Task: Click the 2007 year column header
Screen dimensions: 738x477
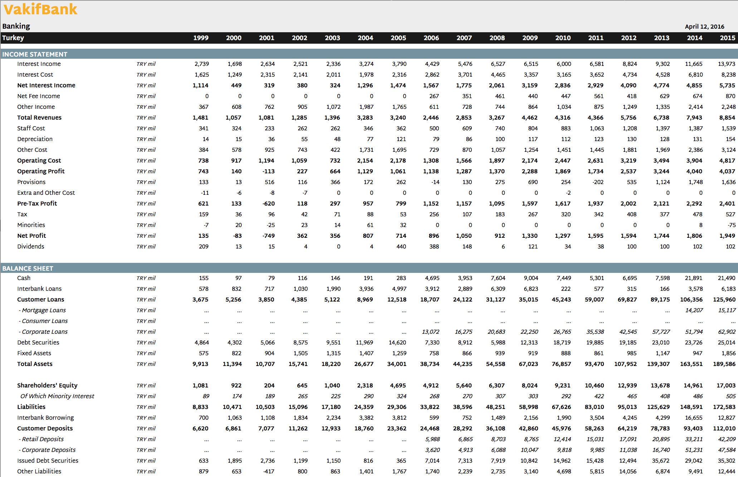Action: click(x=464, y=38)
